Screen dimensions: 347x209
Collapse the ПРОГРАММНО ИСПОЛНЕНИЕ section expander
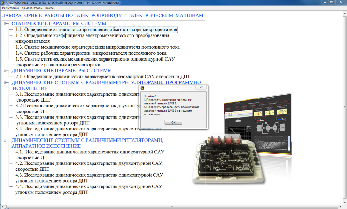click(x=5, y=83)
